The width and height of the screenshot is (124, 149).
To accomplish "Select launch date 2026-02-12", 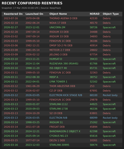I will click(33, 54).
